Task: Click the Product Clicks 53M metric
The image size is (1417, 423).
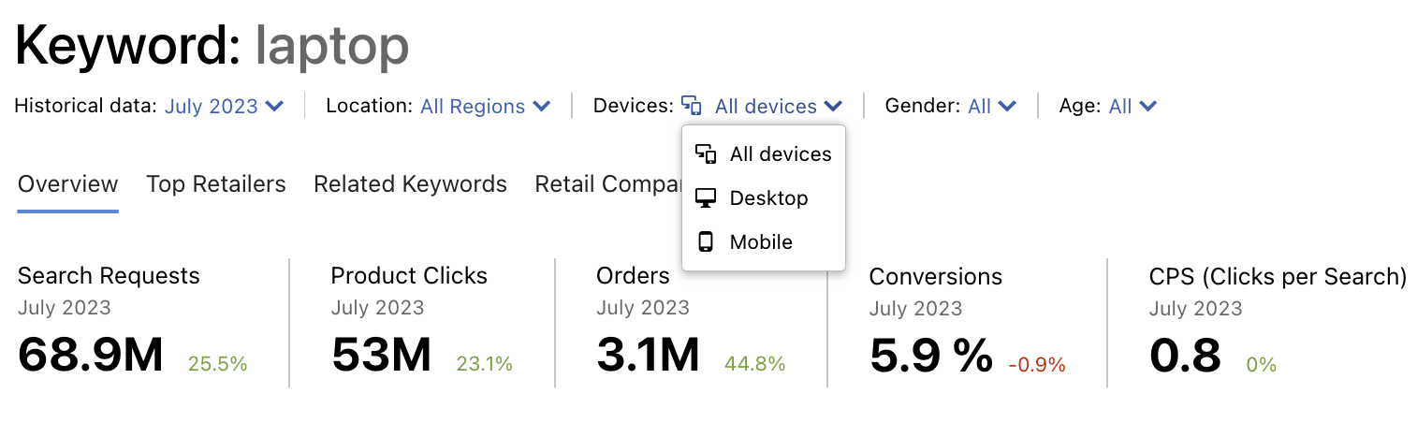Action: pos(381,356)
